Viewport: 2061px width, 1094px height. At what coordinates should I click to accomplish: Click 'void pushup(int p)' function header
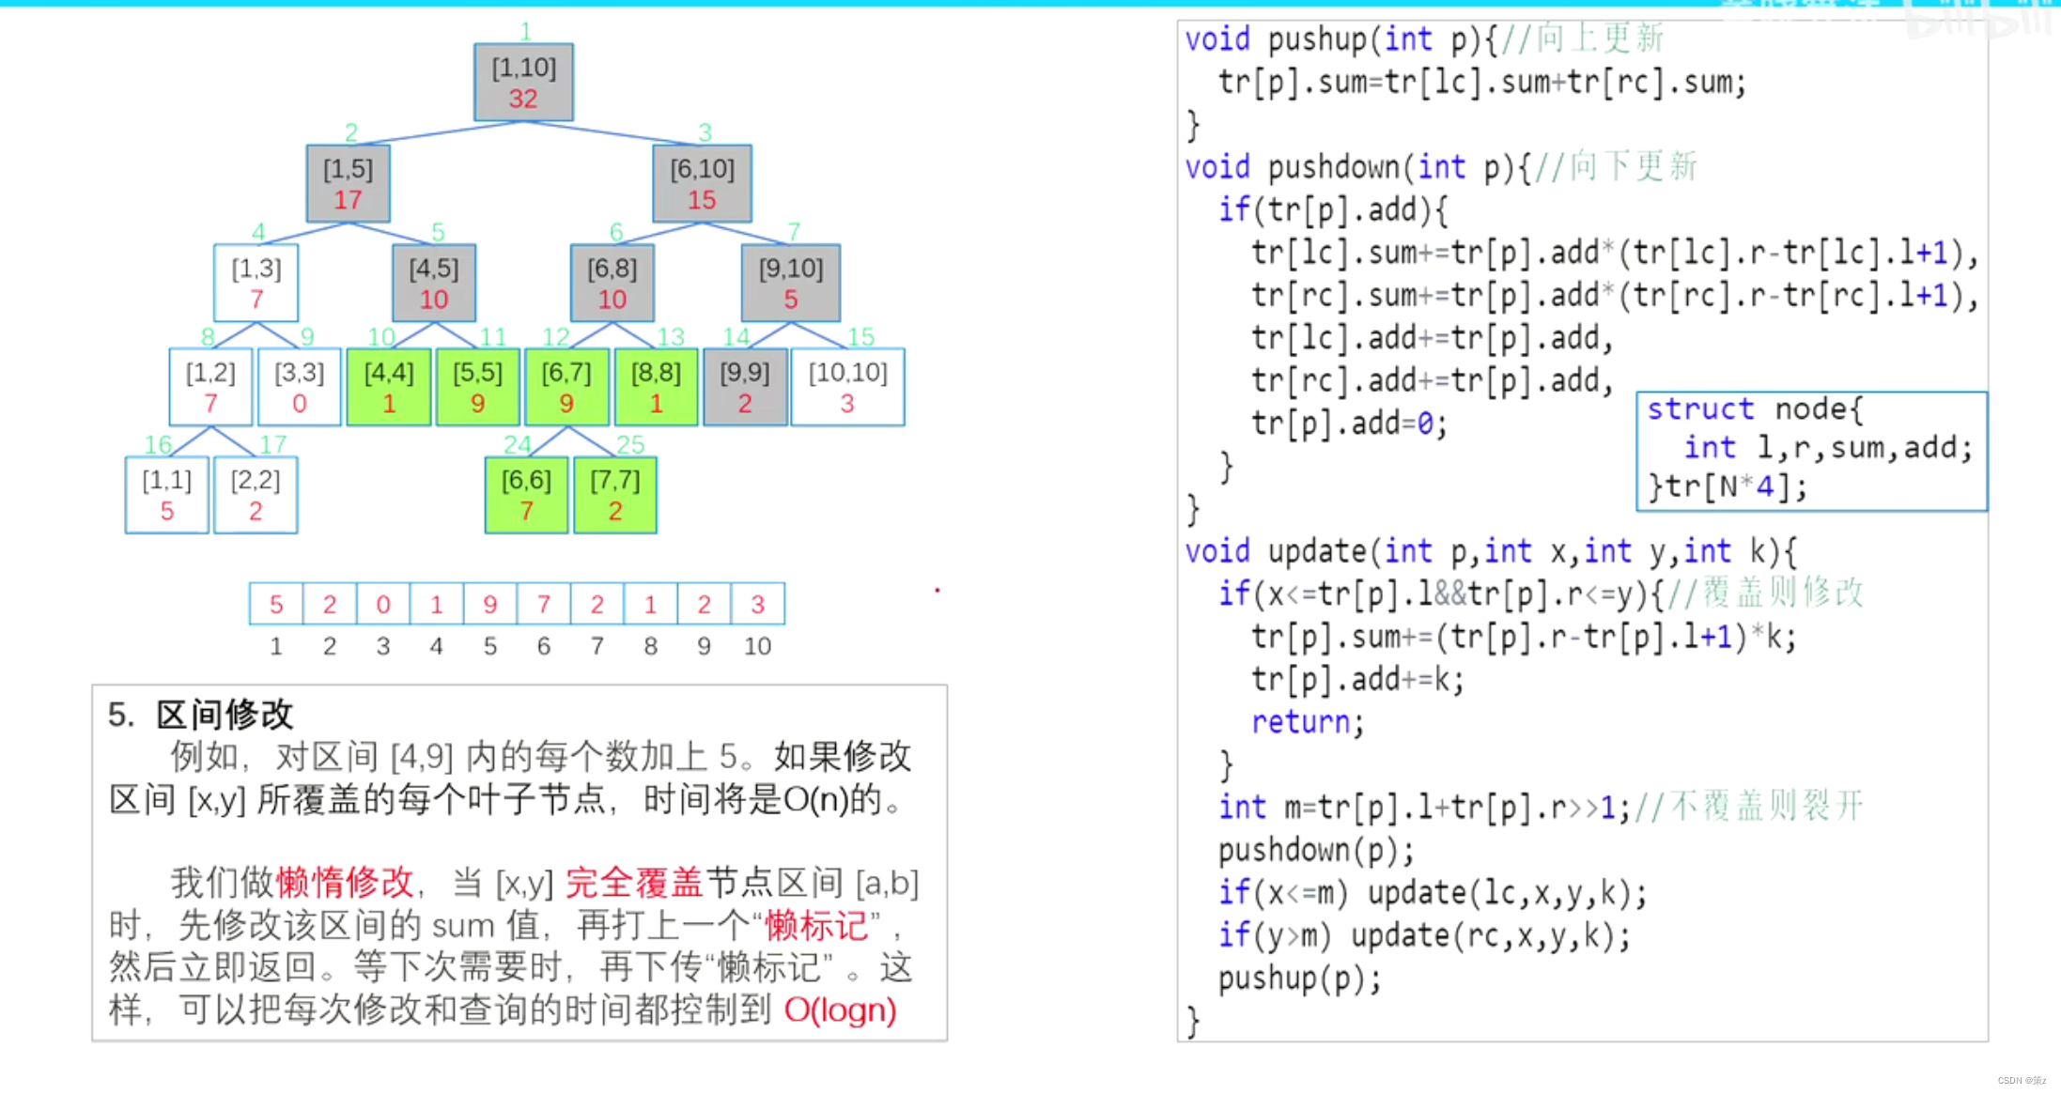pos(1340,39)
